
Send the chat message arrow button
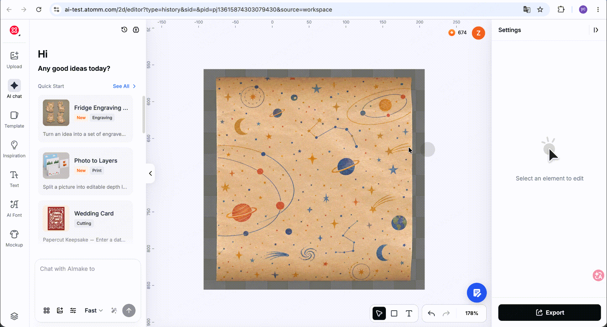(x=129, y=311)
